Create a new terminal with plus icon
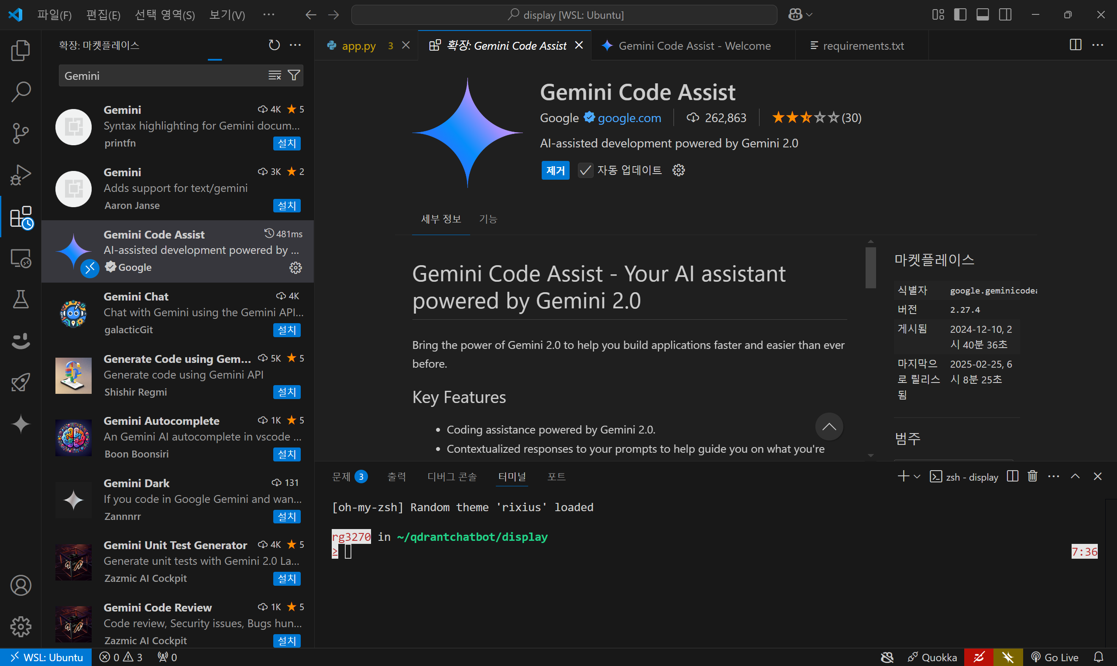 (x=904, y=476)
